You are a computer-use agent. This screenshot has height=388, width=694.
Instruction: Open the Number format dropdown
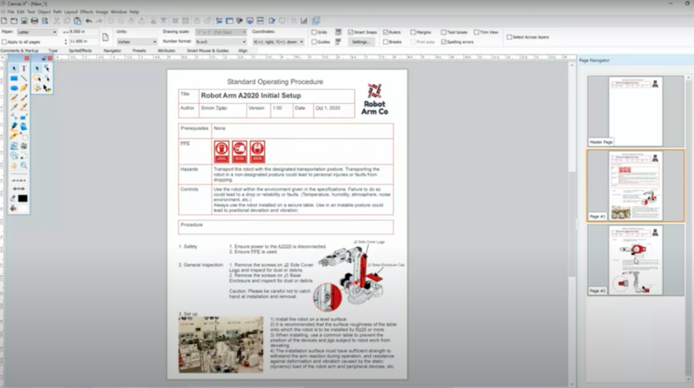point(221,42)
